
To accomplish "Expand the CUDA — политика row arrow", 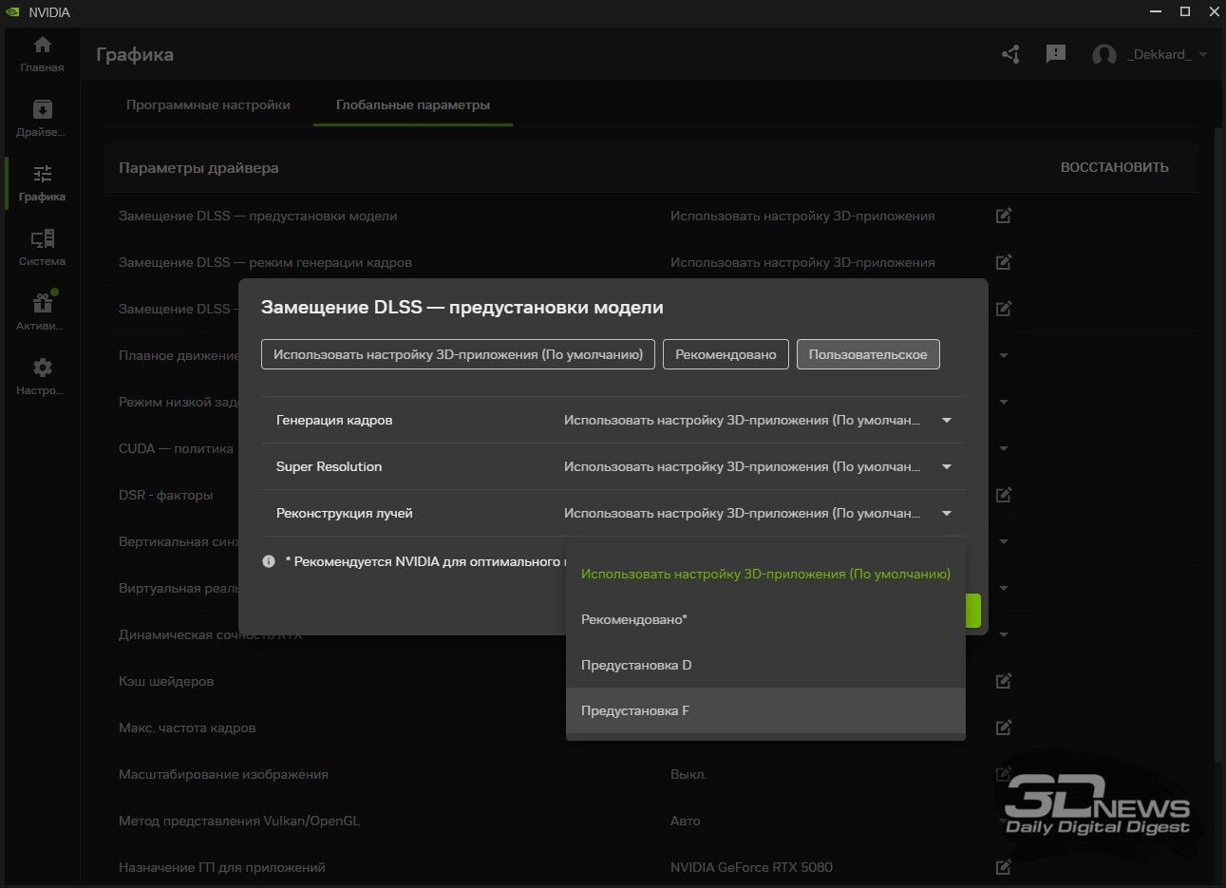I will pyautogui.click(x=1004, y=448).
